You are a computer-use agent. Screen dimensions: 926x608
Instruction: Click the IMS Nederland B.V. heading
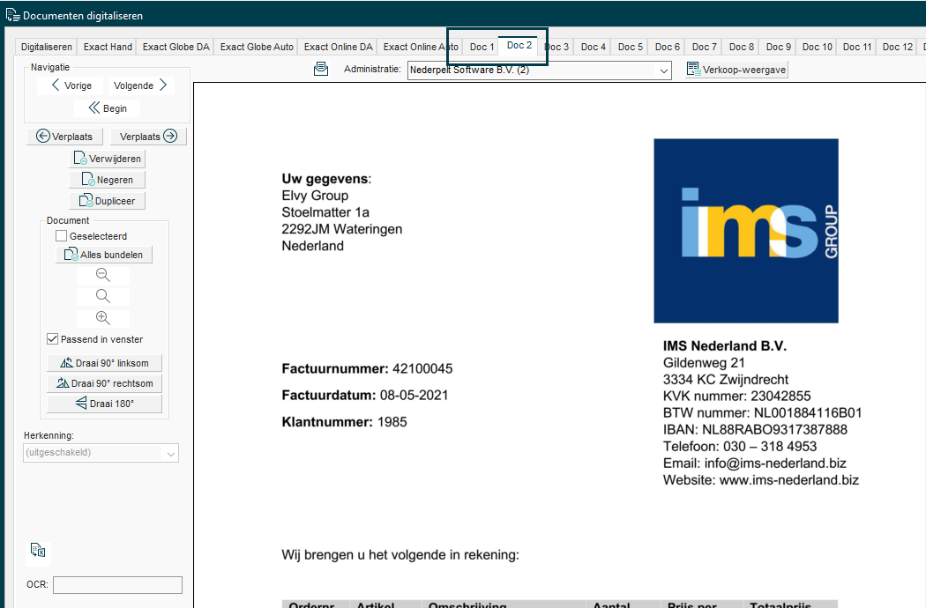tap(725, 346)
